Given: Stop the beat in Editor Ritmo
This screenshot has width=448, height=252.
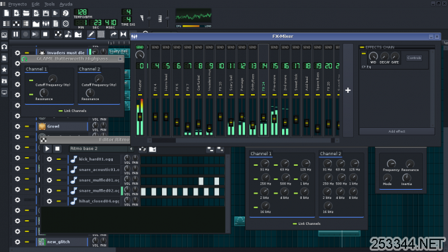Looking at the screenshot, I should click(x=57, y=149).
